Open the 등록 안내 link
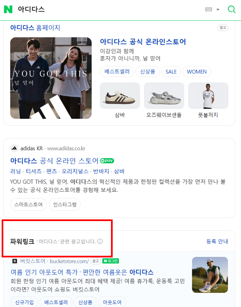The height and width of the screenshot is (307, 241). [217, 241]
